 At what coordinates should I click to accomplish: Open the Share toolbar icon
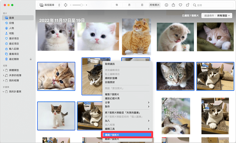pyautogui.click(x=173, y=5)
